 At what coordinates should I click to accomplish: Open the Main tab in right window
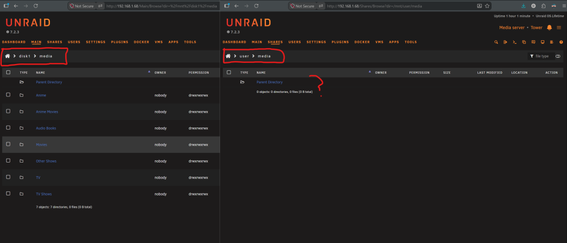(257, 42)
